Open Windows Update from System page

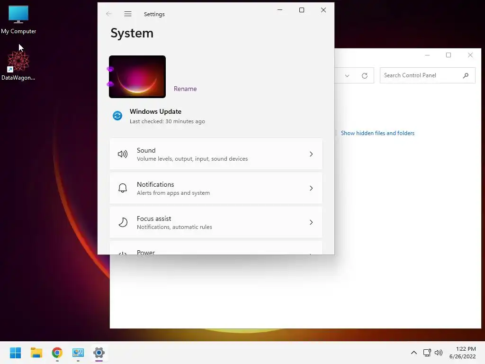tap(158, 116)
